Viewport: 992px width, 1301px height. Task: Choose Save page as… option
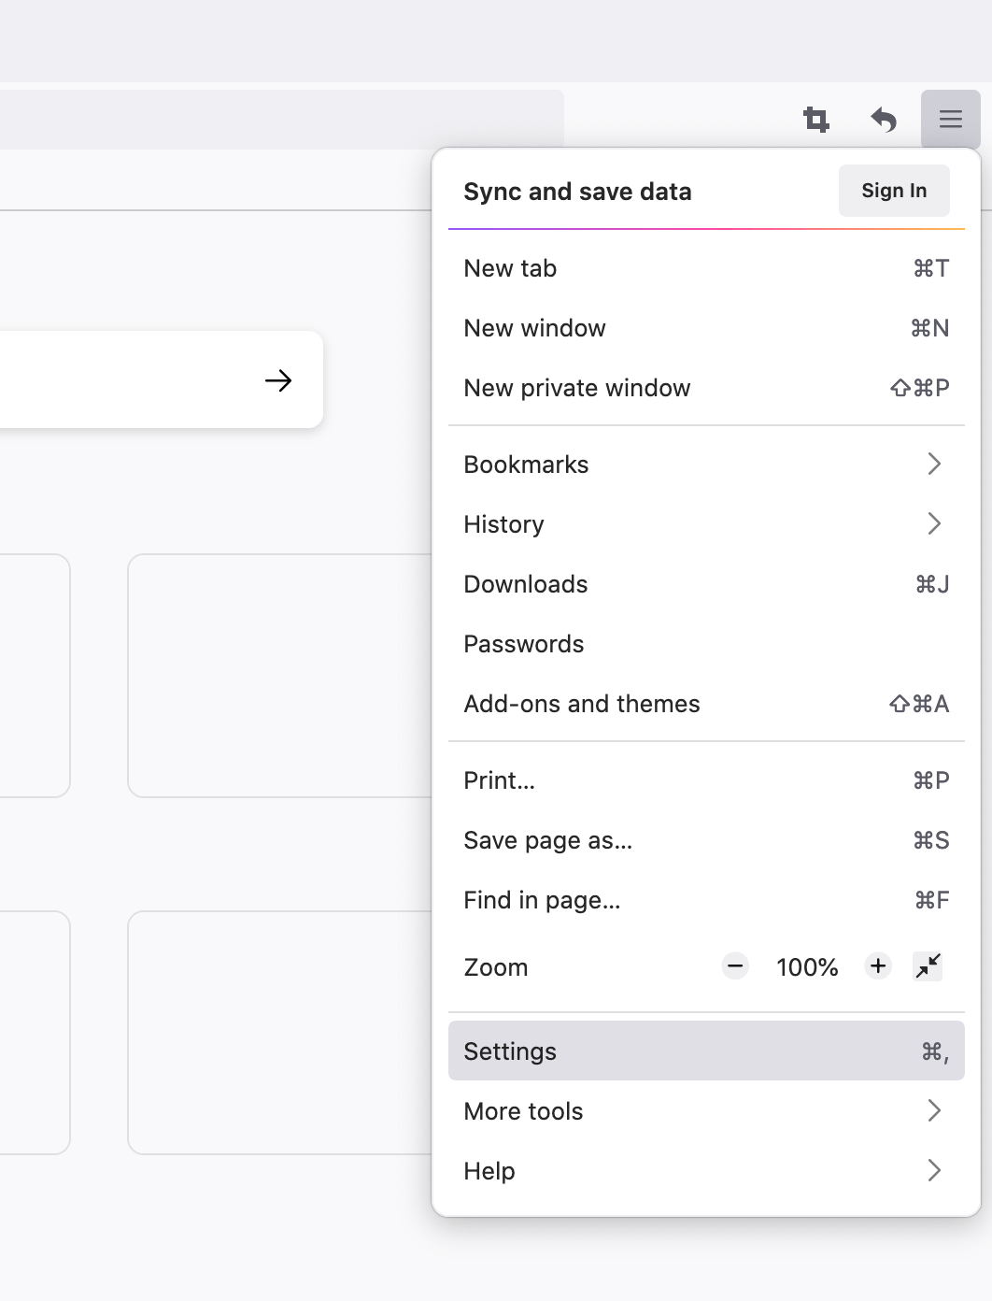coord(706,840)
